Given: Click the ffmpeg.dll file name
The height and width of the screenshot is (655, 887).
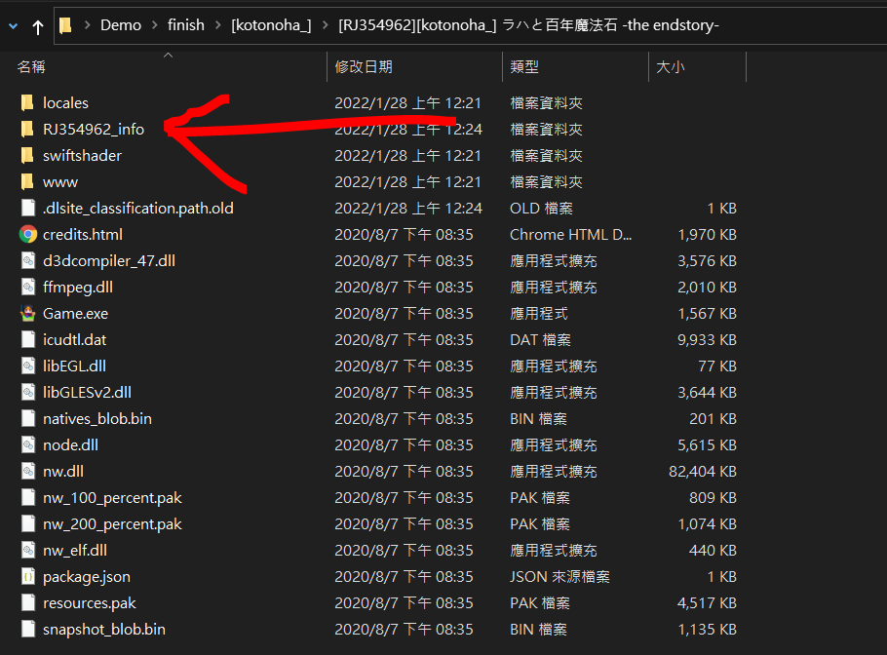Looking at the screenshot, I should pos(78,287).
